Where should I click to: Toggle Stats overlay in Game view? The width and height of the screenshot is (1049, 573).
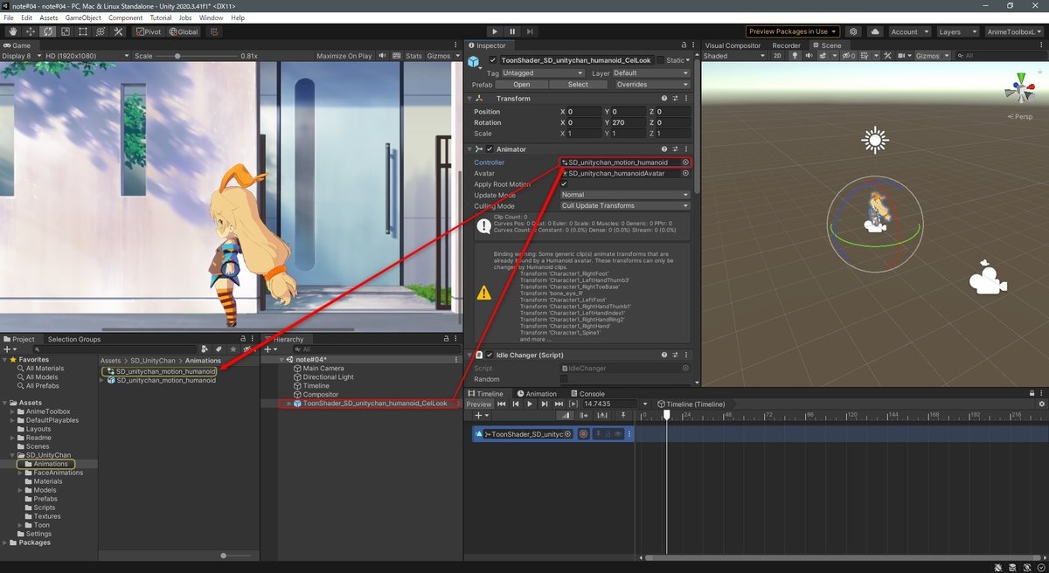(413, 56)
